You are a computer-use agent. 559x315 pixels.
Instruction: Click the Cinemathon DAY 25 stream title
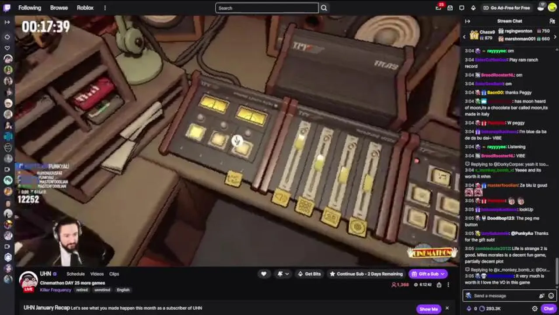72,283
